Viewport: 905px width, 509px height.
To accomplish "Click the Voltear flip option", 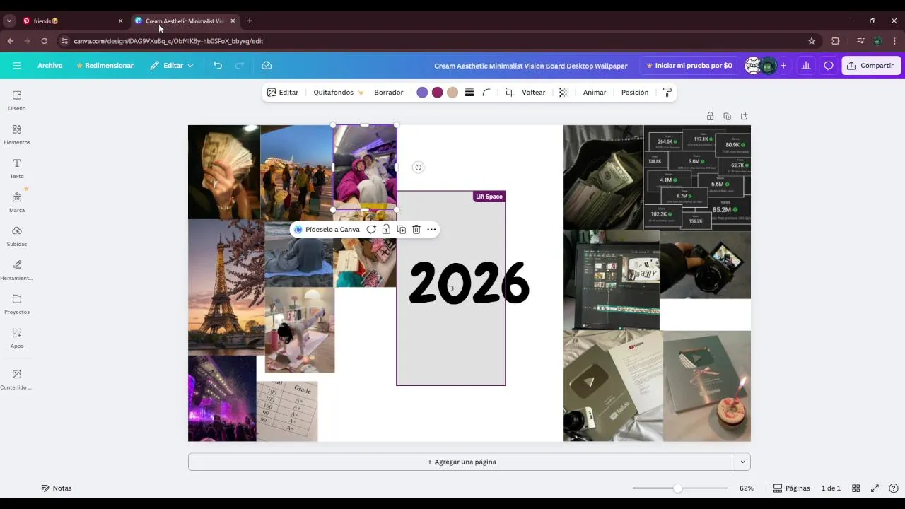I will point(534,93).
